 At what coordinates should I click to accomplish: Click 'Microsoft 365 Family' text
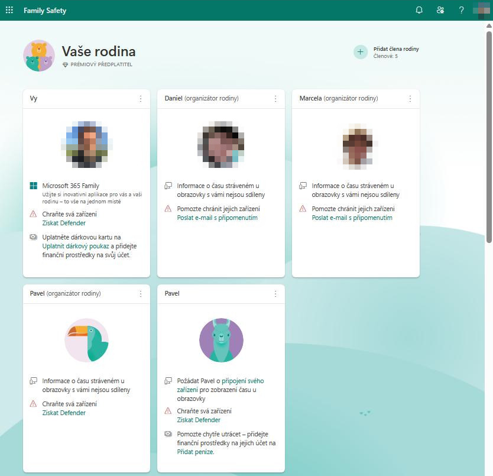tap(71, 186)
